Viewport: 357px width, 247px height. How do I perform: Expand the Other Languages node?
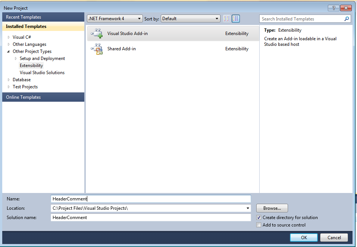tap(9, 44)
